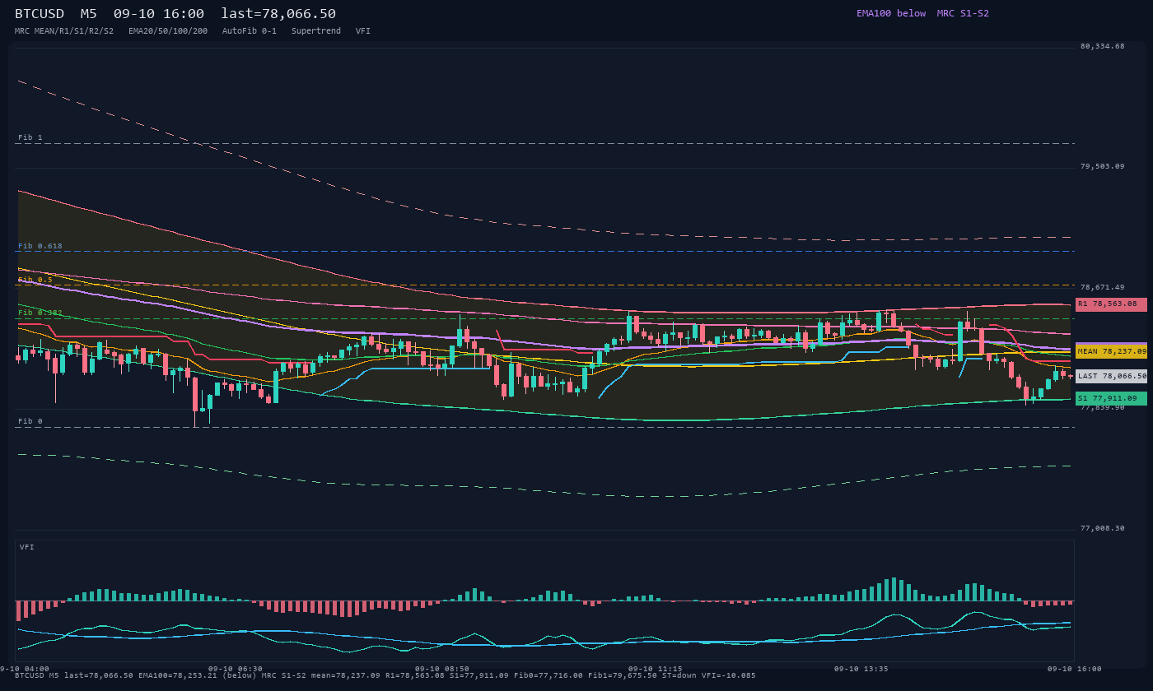Click the Fib 0.5 level label
Viewport: 1153px width, 691px height.
[x=35, y=280]
